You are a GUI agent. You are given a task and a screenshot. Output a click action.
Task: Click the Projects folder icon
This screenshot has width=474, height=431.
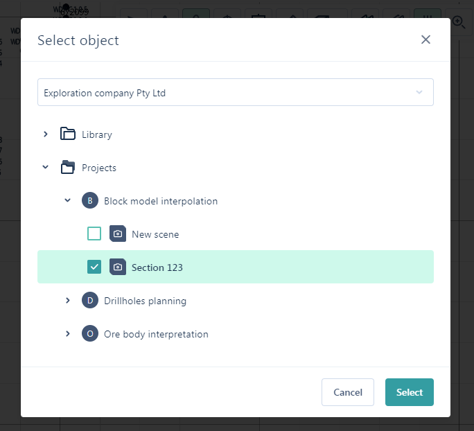tap(67, 168)
